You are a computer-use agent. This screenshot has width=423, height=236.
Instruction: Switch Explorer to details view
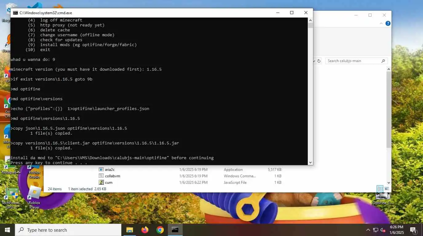[x=380, y=188]
